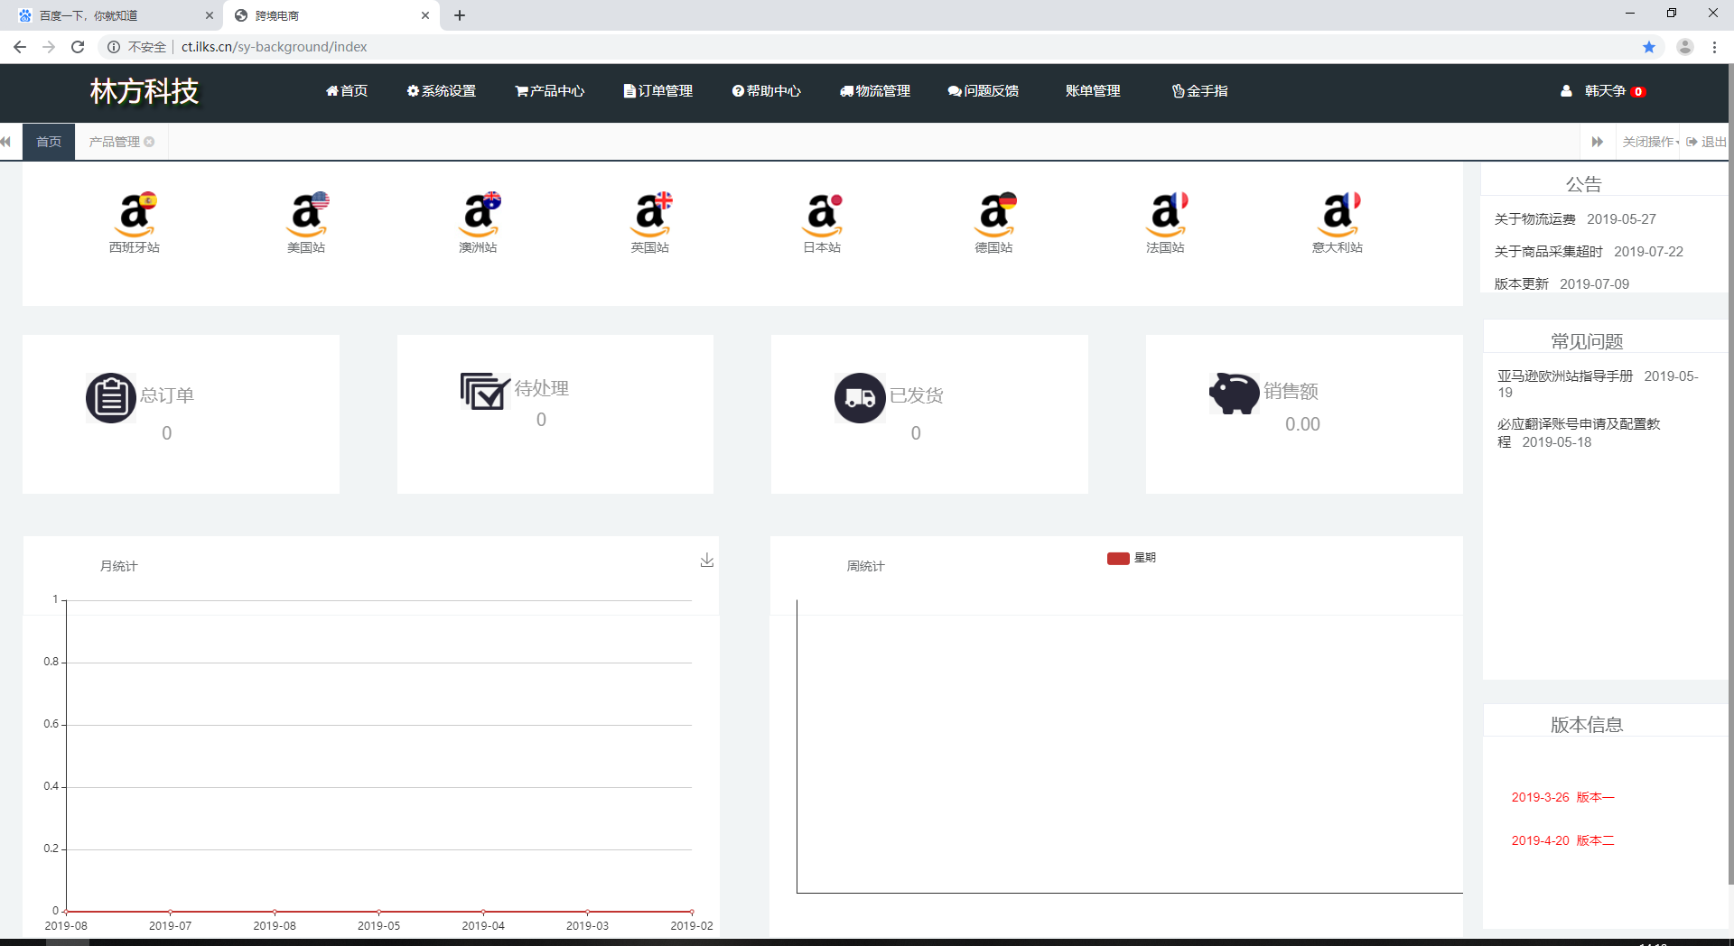Bookmark this page with the star icon

point(1649,47)
